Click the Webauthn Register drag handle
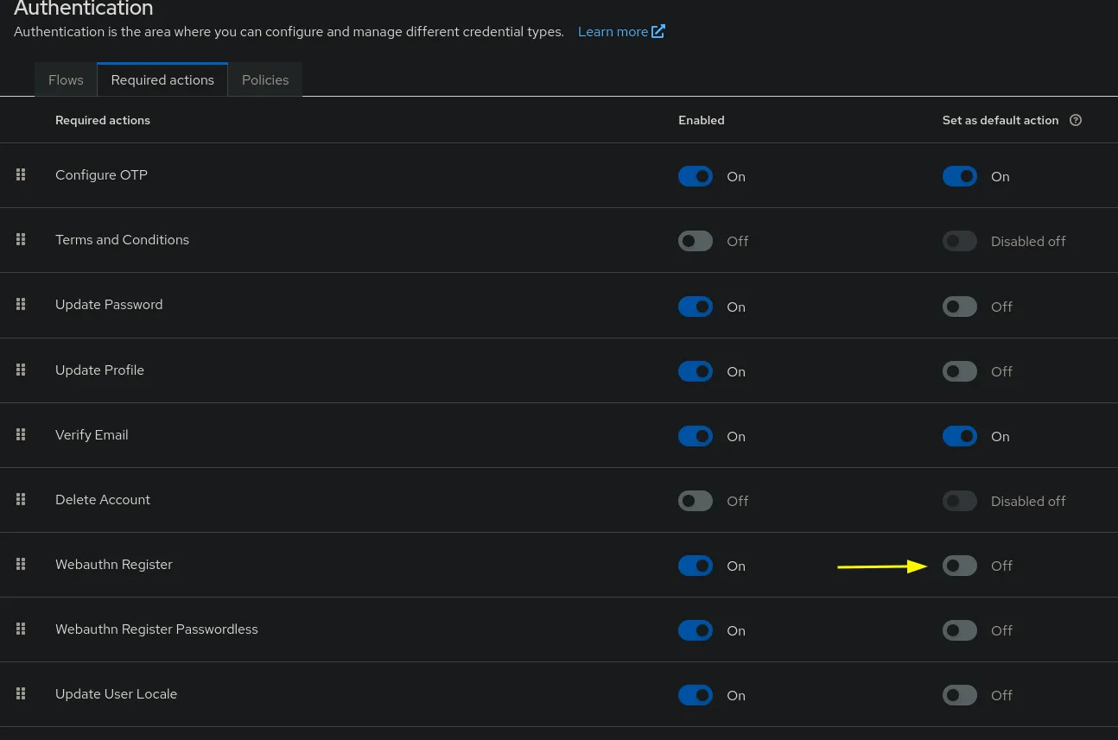This screenshot has height=740, width=1118. tap(21, 564)
